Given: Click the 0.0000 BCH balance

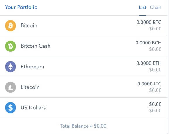Looking at the screenshot, I should (149, 43).
